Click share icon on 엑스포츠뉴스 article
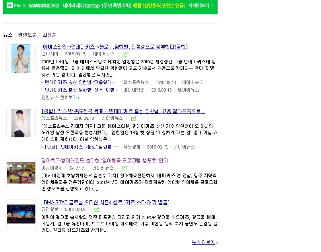 click(x=134, y=119)
